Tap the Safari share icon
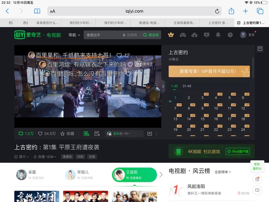This screenshot has height=202, width=269. point(231,11)
